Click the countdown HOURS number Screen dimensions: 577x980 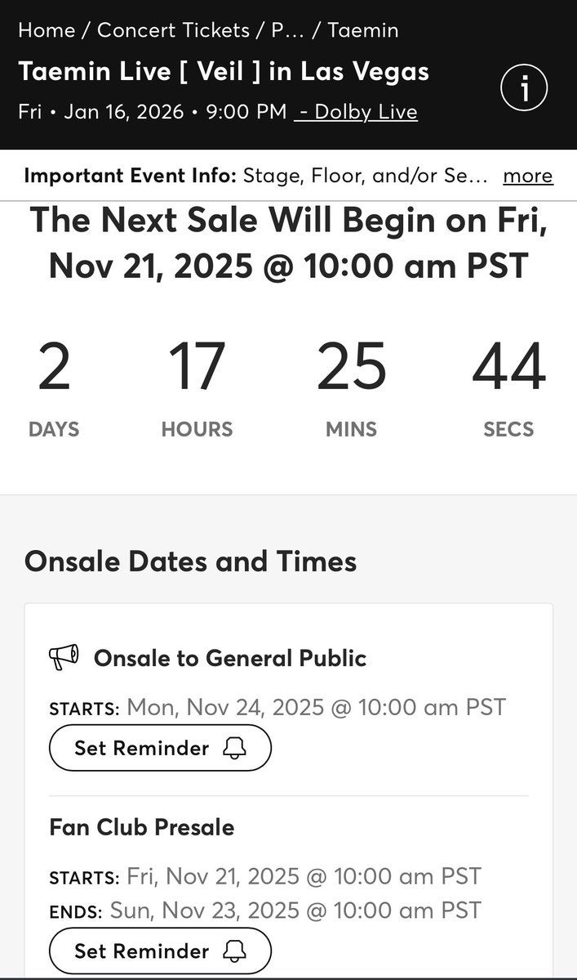tap(197, 367)
